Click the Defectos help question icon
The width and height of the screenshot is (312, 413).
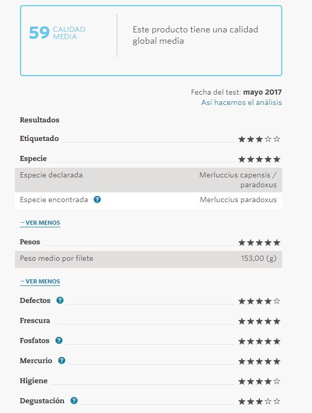[60, 300]
